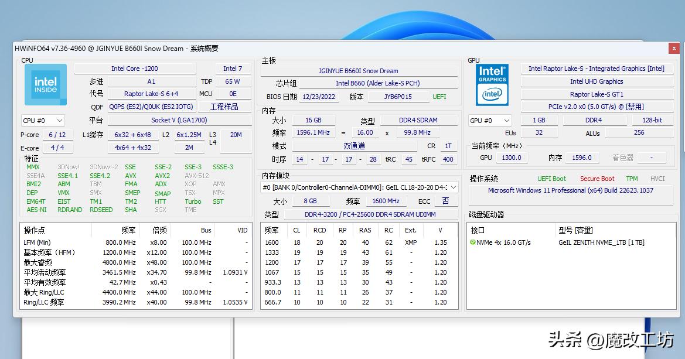Click the red UEFI badge beside the BIOS version
The width and height of the screenshot is (685, 359).
[439, 96]
